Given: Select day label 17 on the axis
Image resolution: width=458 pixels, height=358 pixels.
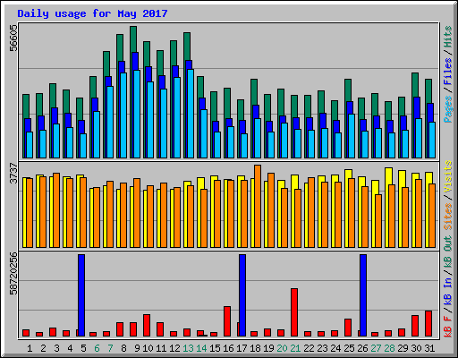Looking at the screenshot, I should tap(242, 348).
